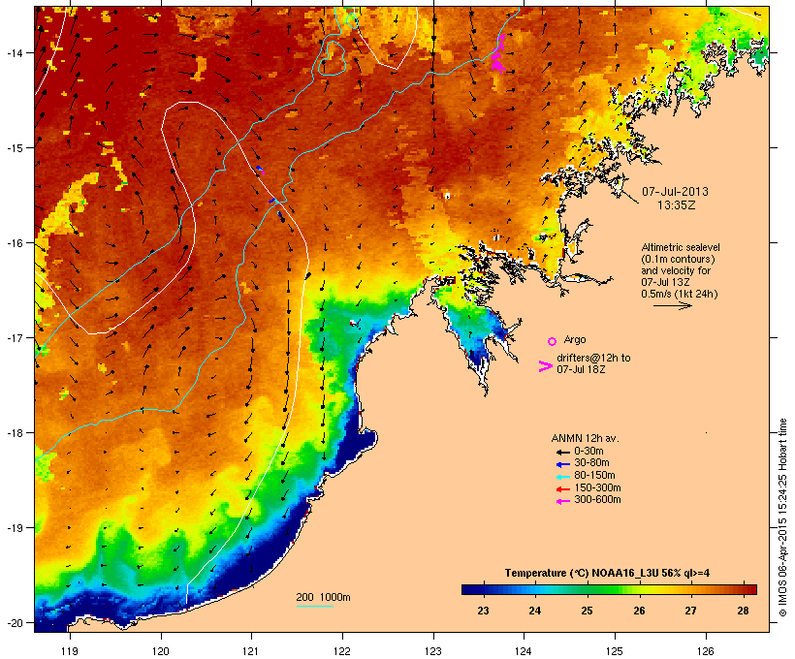Click the IMOS copyright timestamp text
795x659 pixels.
click(782, 518)
